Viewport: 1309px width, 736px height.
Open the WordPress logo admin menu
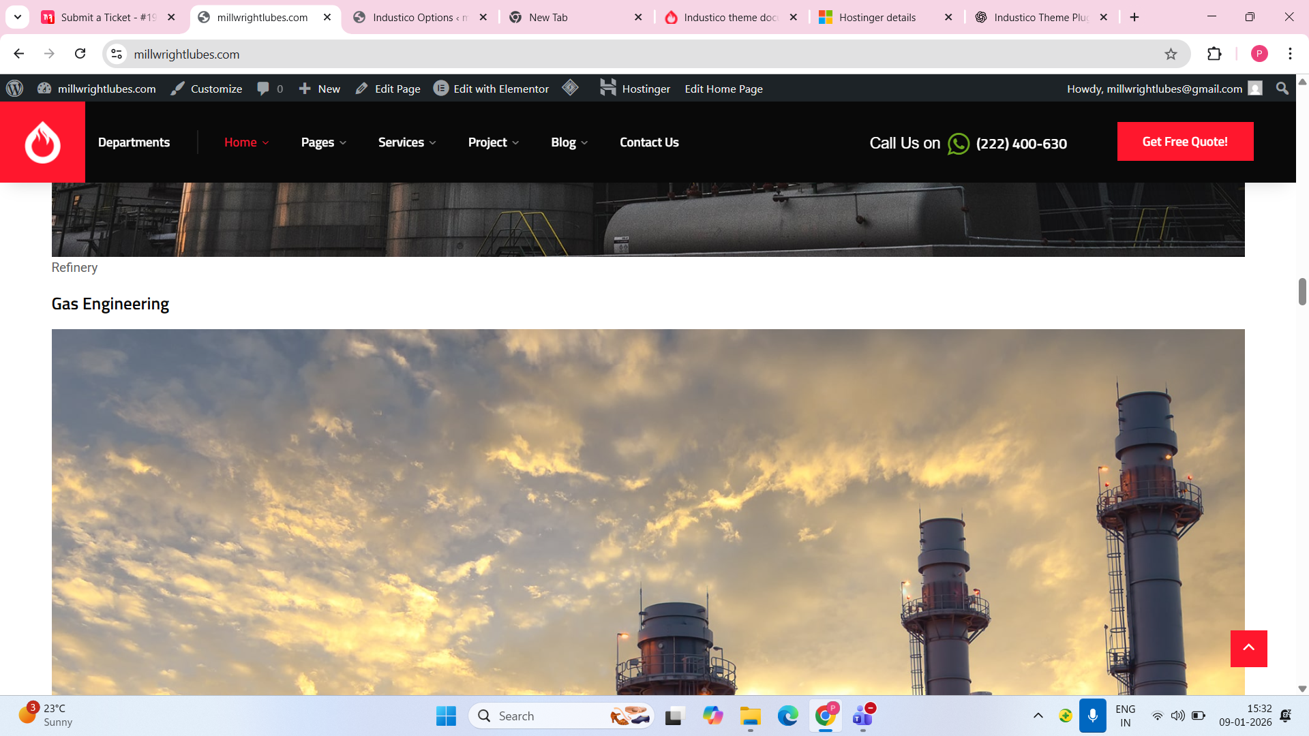click(14, 89)
